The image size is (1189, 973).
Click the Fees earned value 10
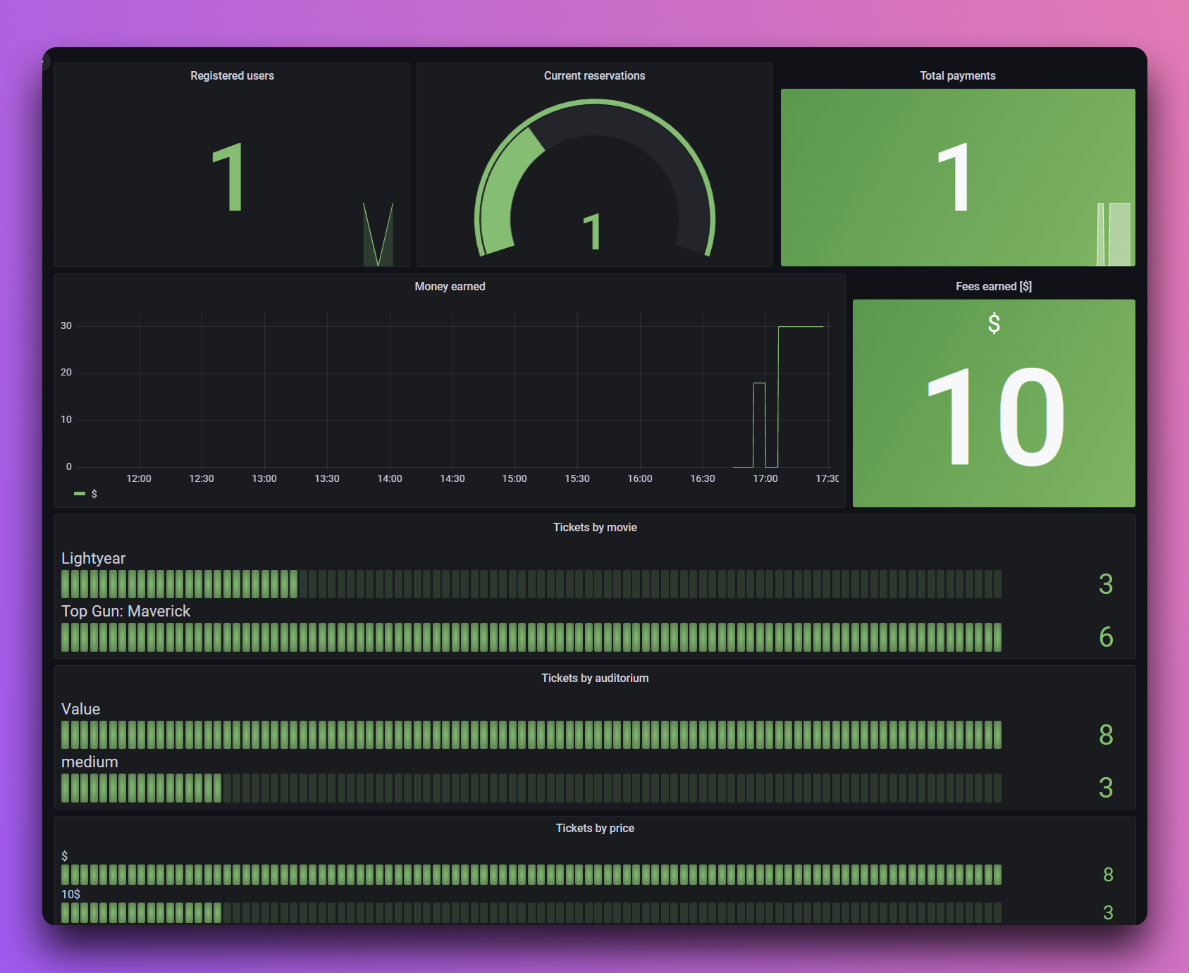(995, 417)
